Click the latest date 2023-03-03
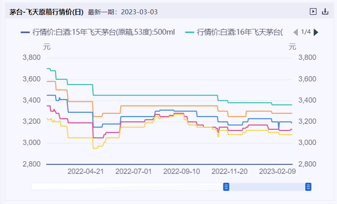337x204 pixels. pos(139,12)
